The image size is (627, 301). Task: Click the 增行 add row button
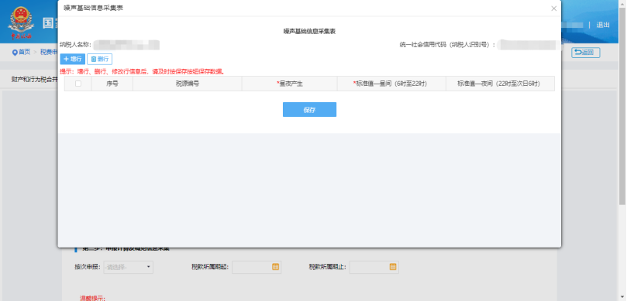(x=72, y=59)
